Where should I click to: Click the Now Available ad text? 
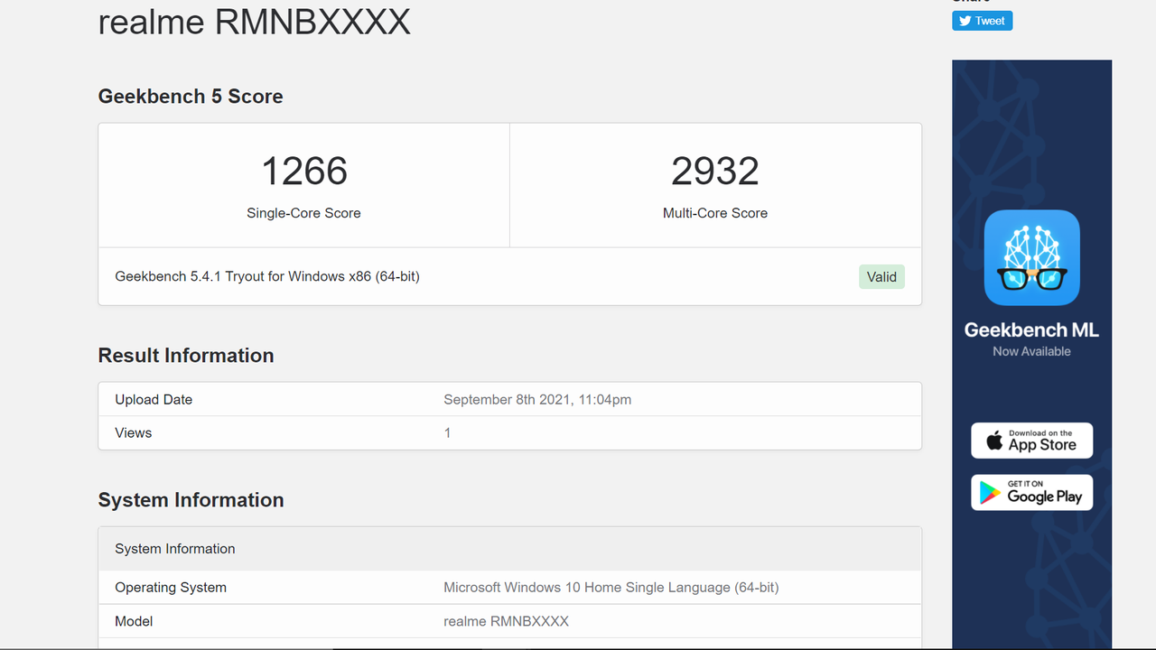[1031, 351]
